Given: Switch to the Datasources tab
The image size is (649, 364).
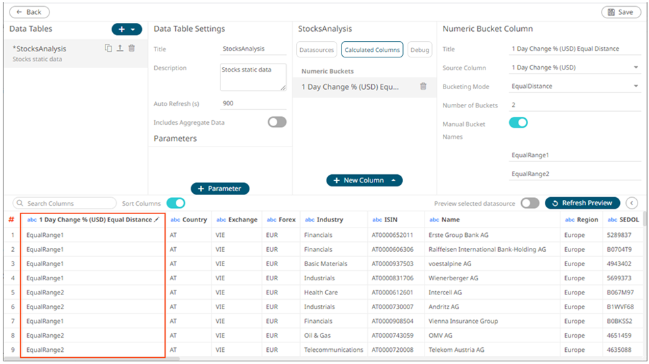Looking at the screenshot, I should tap(316, 49).
